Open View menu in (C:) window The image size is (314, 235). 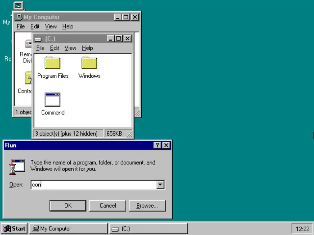click(x=70, y=48)
